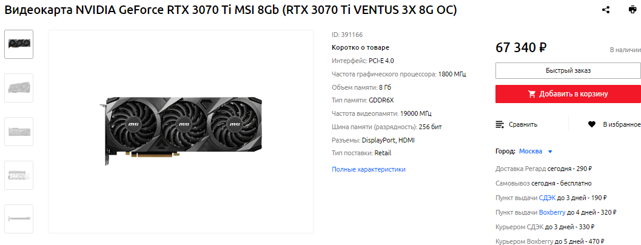Image resolution: width=641 pixels, height=245 pixels.
Task: Select the fifth side-profile thumbnail
Action: pyautogui.click(x=19, y=219)
